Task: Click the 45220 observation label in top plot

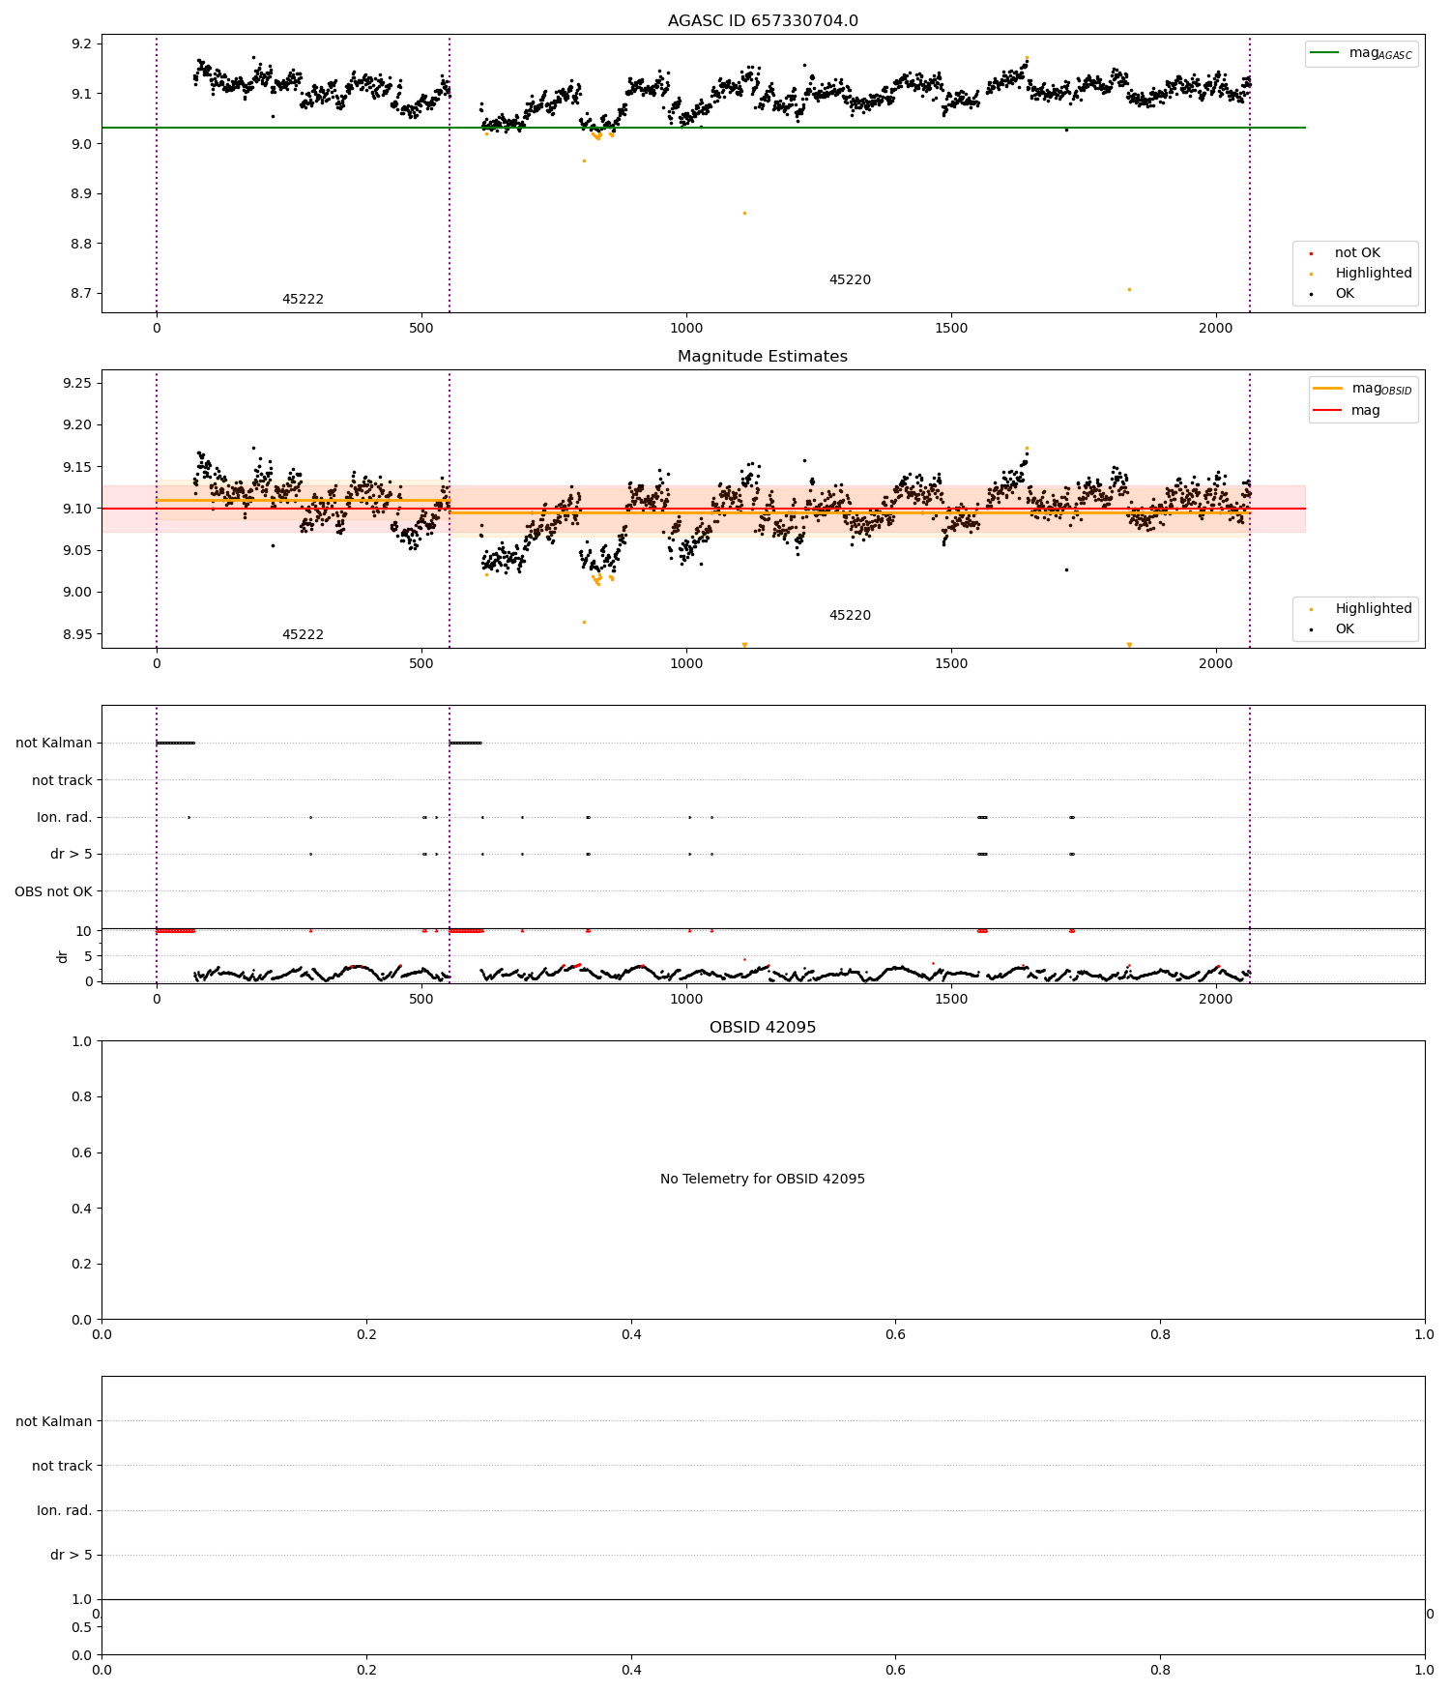Action: pyautogui.click(x=850, y=280)
